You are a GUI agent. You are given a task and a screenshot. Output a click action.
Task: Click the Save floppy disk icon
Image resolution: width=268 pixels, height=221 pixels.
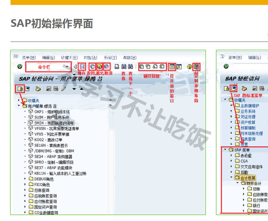(82, 66)
